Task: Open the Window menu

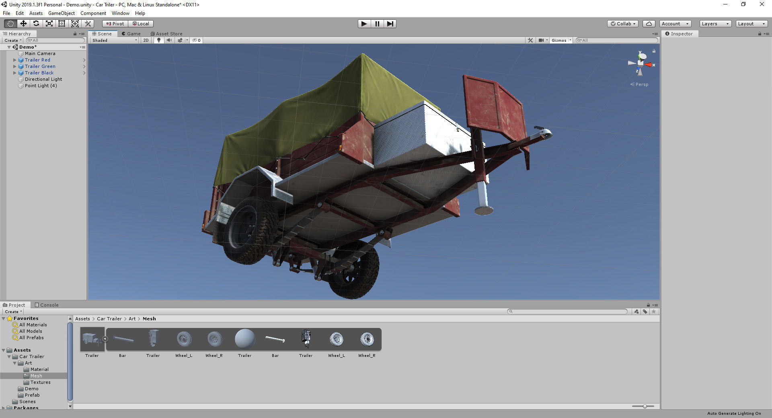Action: [120, 13]
